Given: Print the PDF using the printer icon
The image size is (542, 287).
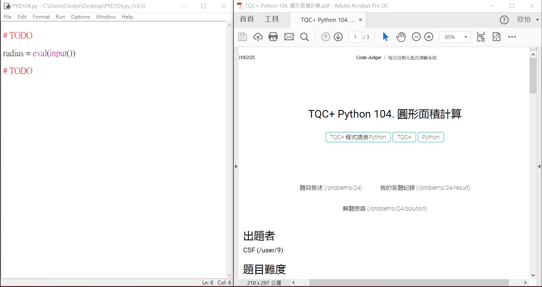Looking at the screenshot, I should coord(273,37).
